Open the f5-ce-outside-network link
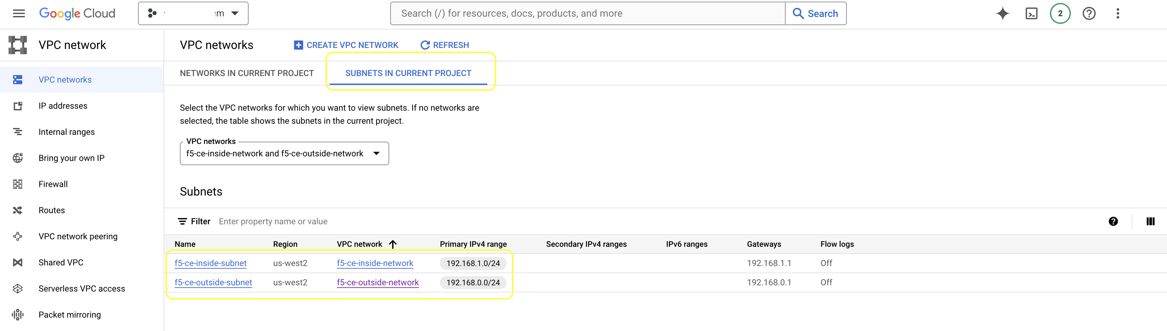This screenshot has width=1167, height=331. pos(377,283)
